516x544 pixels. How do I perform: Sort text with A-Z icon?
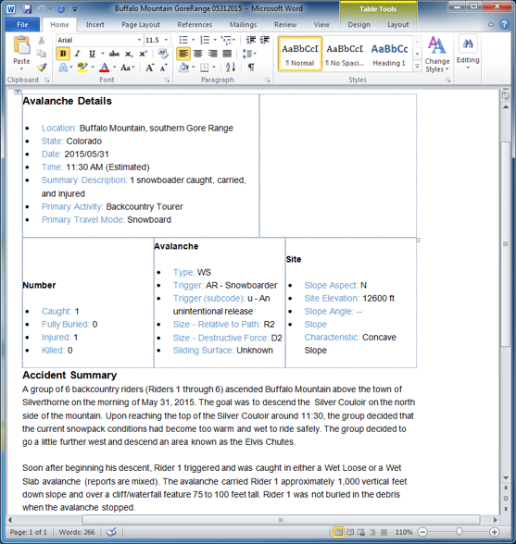pos(231,68)
